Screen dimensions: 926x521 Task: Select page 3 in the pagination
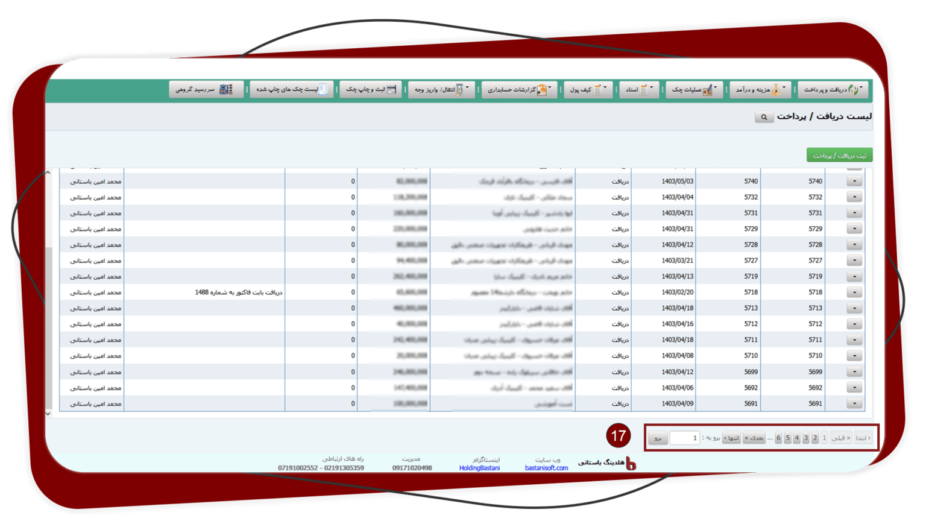(x=806, y=438)
